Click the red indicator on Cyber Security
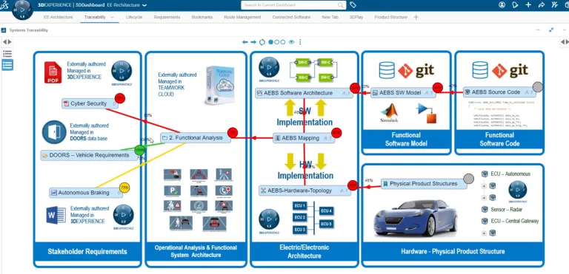This screenshot has height=274, width=569. coord(120,98)
